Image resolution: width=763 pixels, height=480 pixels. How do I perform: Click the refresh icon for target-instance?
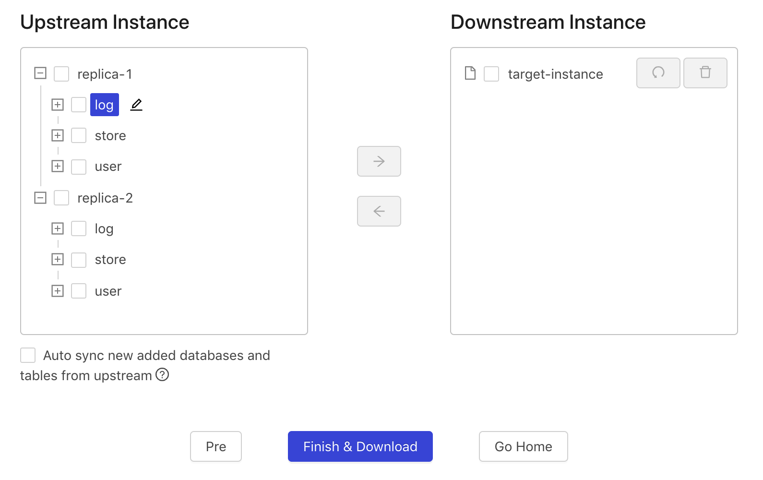click(658, 73)
